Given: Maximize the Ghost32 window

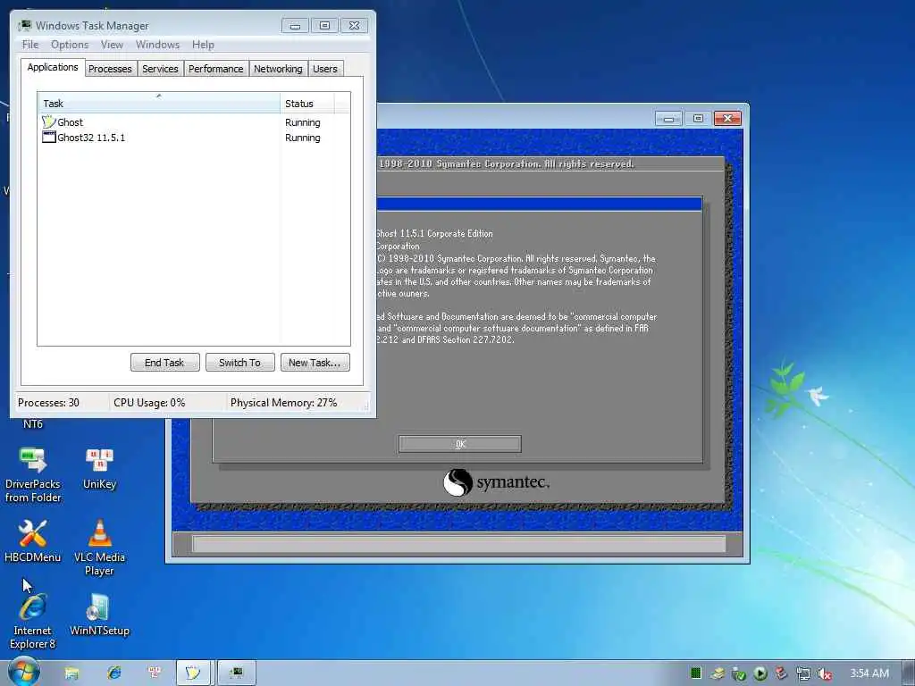Looking at the screenshot, I should click(698, 119).
